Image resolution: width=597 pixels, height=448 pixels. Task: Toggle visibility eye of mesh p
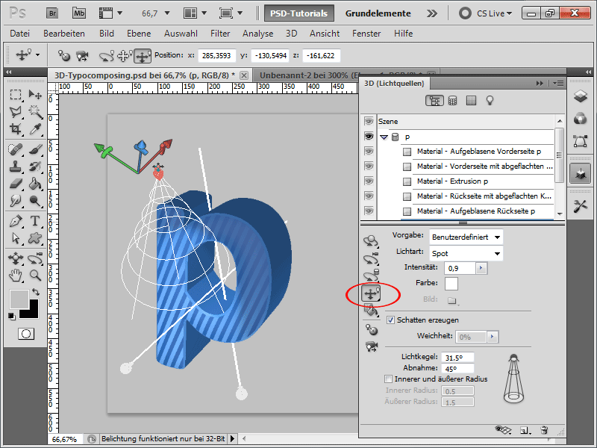tap(369, 137)
